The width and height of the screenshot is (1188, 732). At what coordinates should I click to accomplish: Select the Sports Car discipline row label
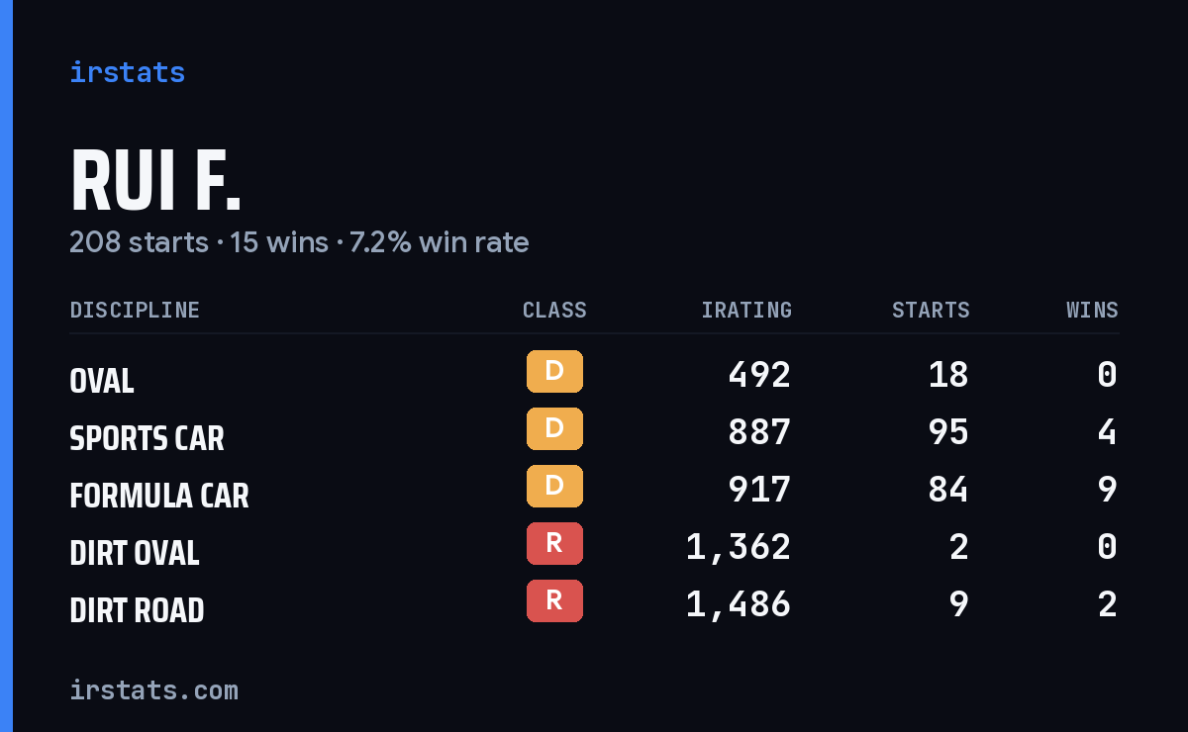click(147, 438)
